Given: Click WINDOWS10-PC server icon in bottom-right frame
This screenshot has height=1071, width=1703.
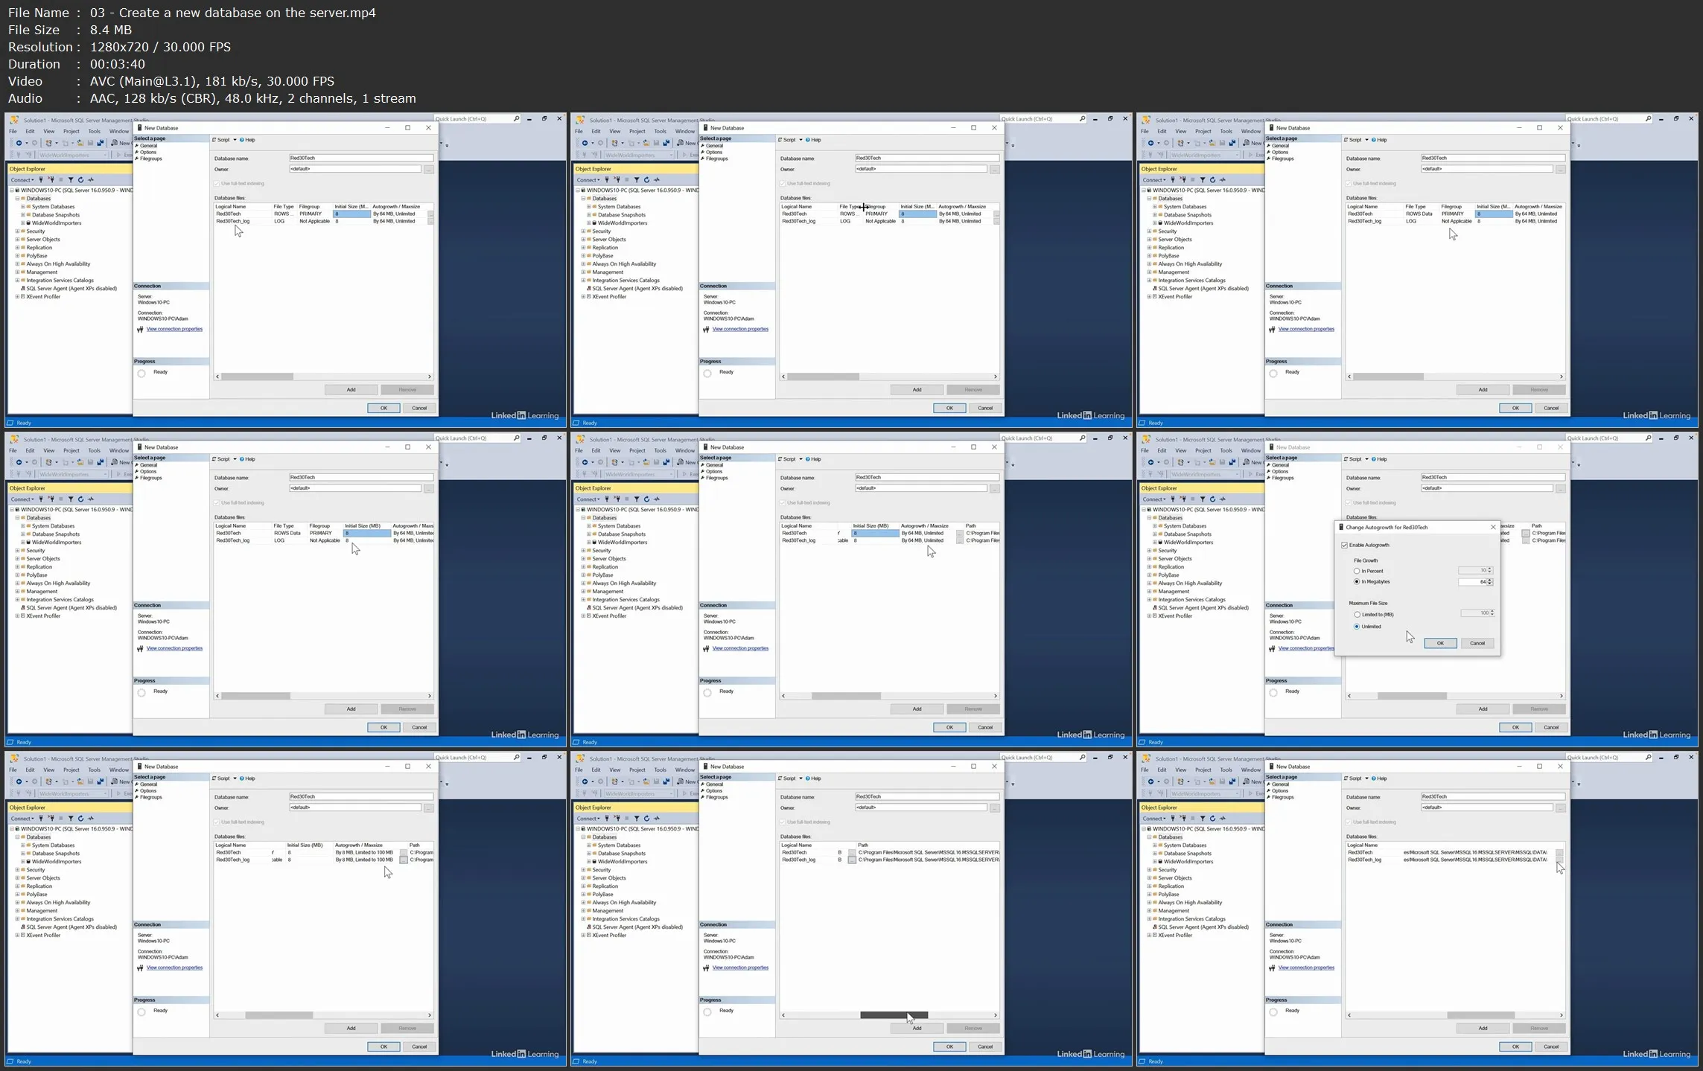Looking at the screenshot, I should tap(1149, 828).
